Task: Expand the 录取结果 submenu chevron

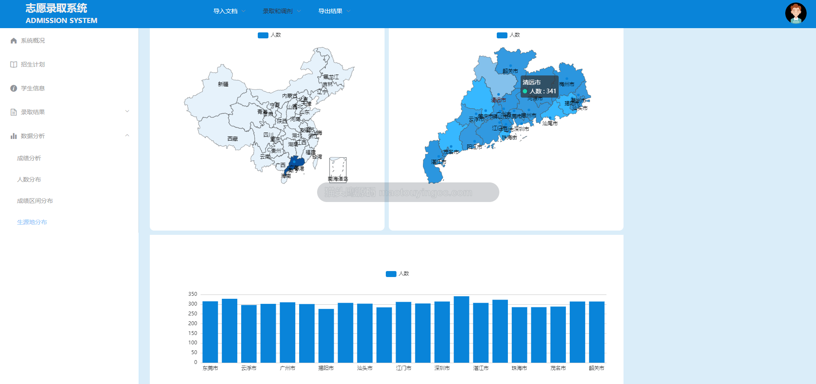Action: click(x=127, y=111)
